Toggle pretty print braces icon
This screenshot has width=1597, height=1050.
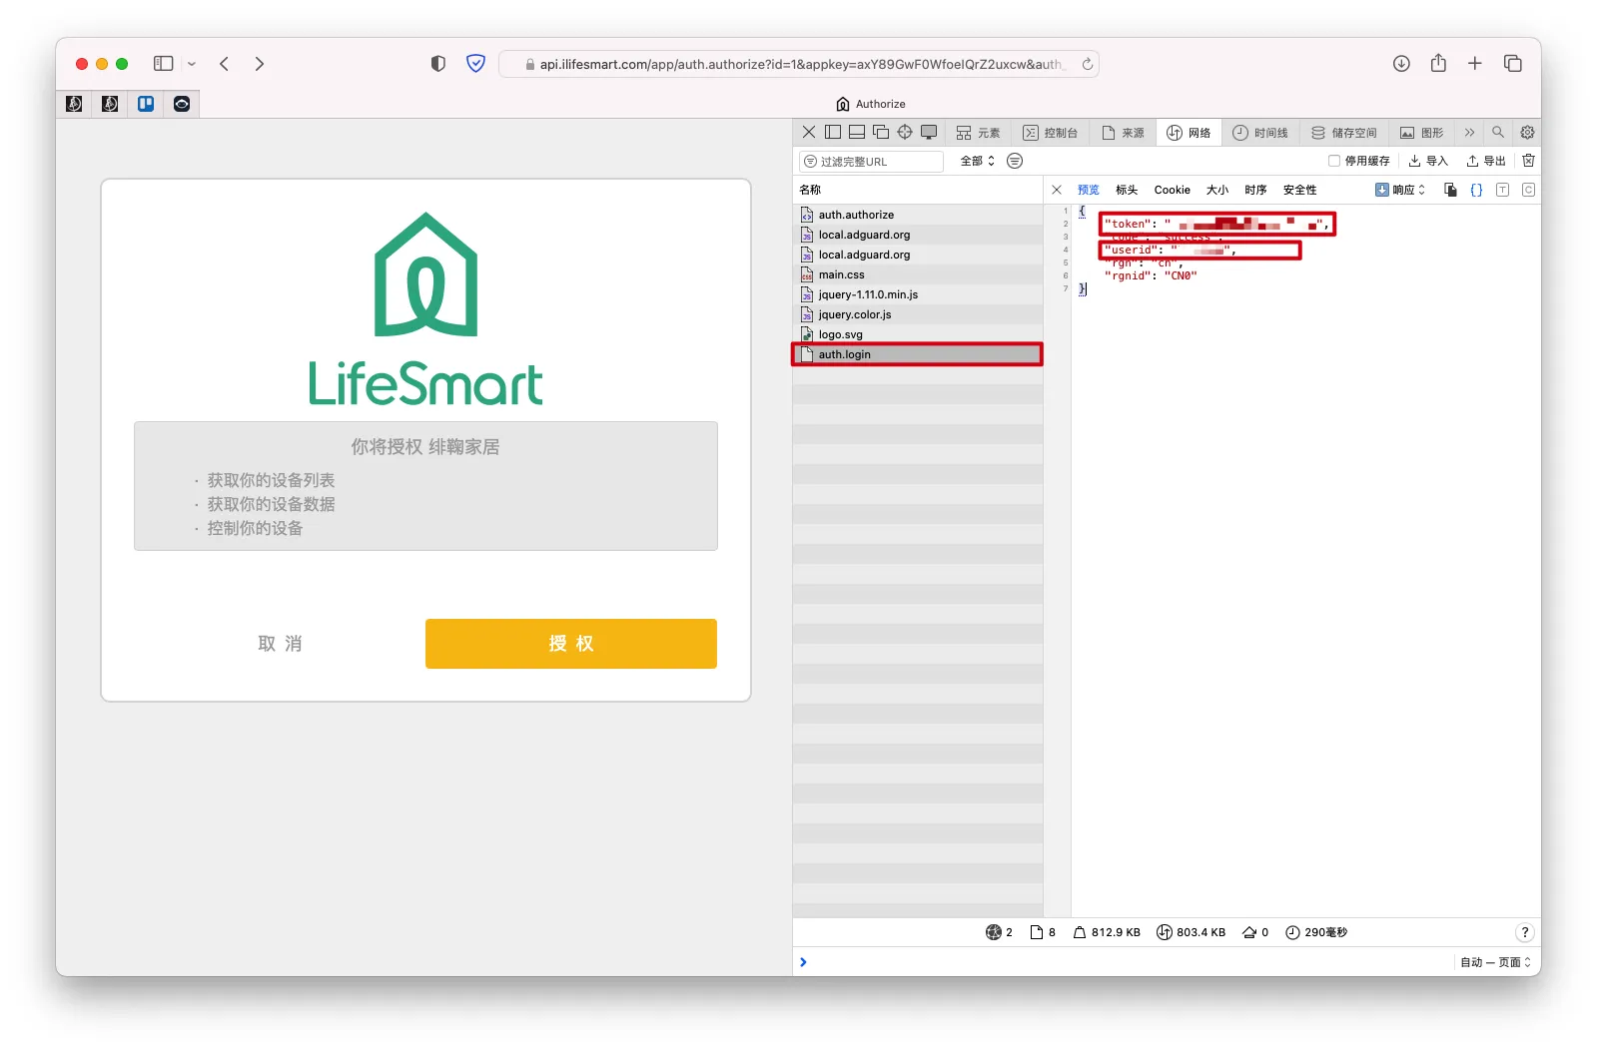pyautogui.click(x=1476, y=190)
